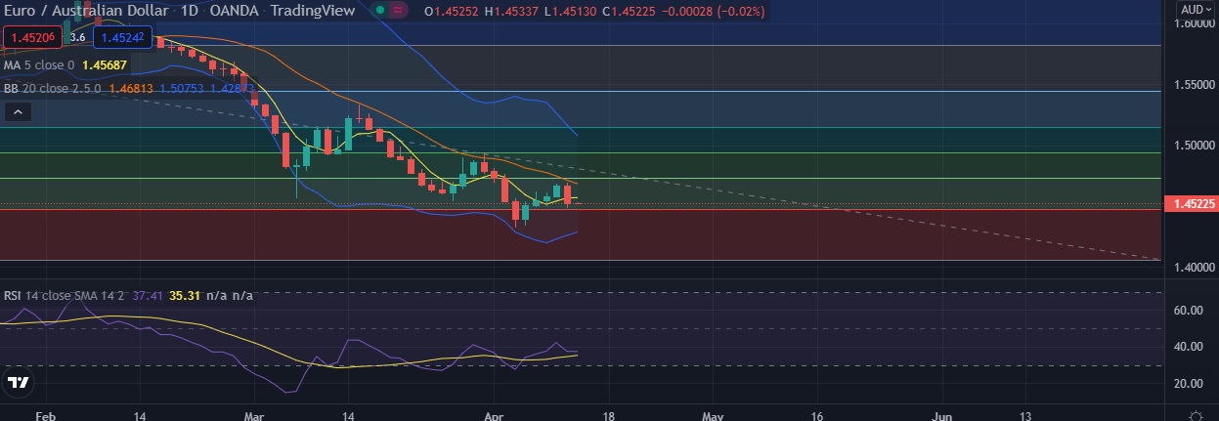Viewport: 1219px width, 421px height.
Task: Select the MA 5 close 0 indicator legend
Action: pos(39,65)
